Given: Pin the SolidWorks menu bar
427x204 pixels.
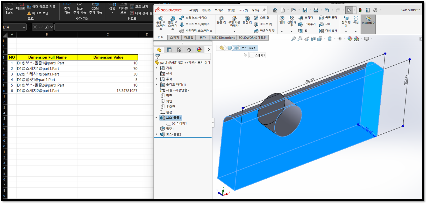Looking at the screenshot, I should (x=264, y=10).
